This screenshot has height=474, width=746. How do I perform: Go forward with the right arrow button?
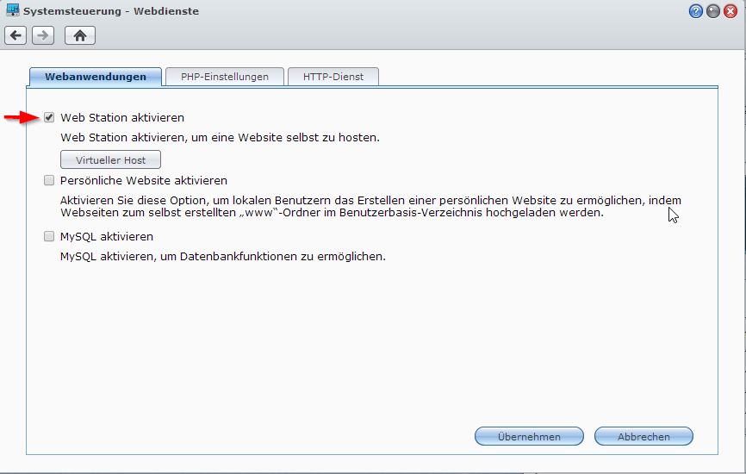pos(43,35)
